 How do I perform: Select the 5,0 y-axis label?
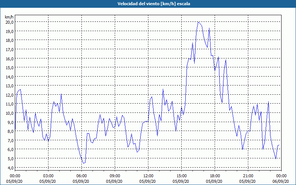point(10,159)
